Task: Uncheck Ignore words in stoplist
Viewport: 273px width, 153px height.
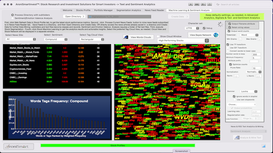Action: [234, 96]
